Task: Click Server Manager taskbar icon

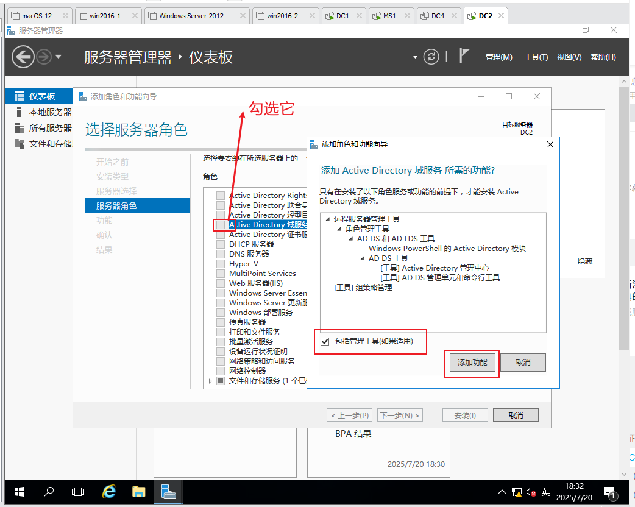Action: point(168,492)
